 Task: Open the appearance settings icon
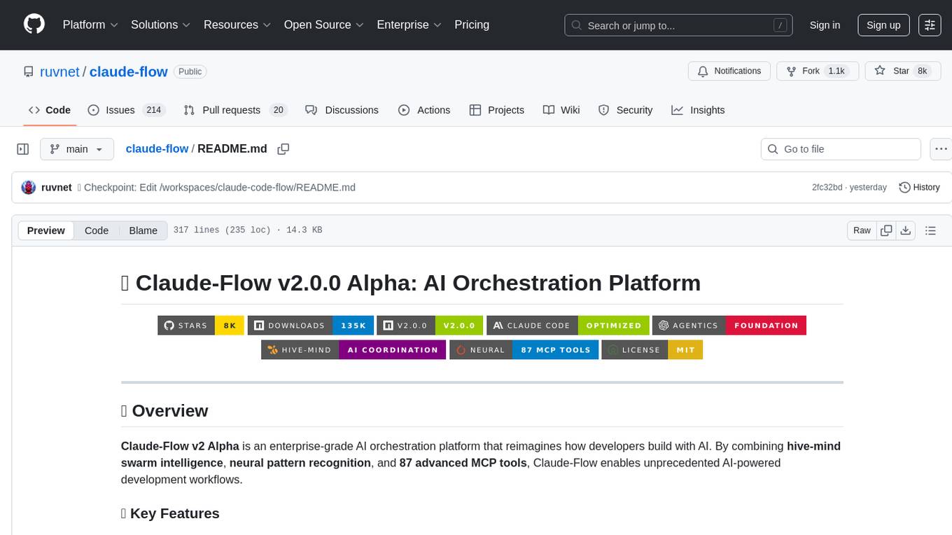(930, 25)
